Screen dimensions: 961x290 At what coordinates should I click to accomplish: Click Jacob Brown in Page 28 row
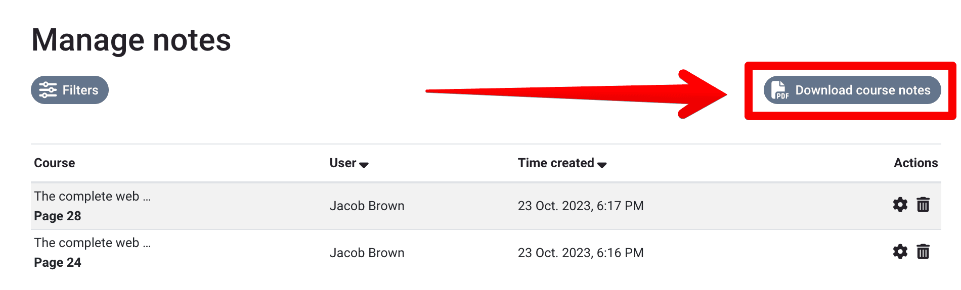tap(367, 206)
